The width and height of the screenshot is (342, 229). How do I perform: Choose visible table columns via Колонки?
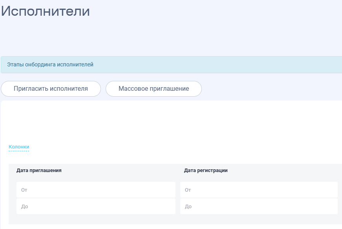tap(19, 147)
